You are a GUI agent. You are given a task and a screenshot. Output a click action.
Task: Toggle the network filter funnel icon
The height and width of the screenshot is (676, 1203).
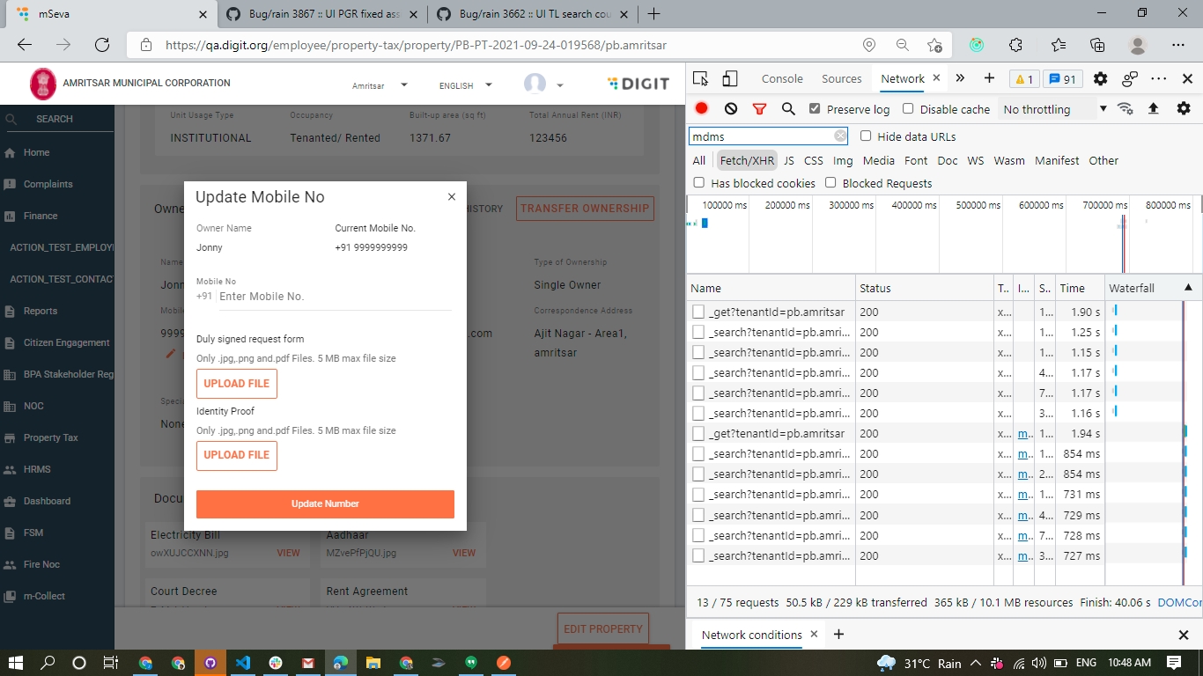759,108
